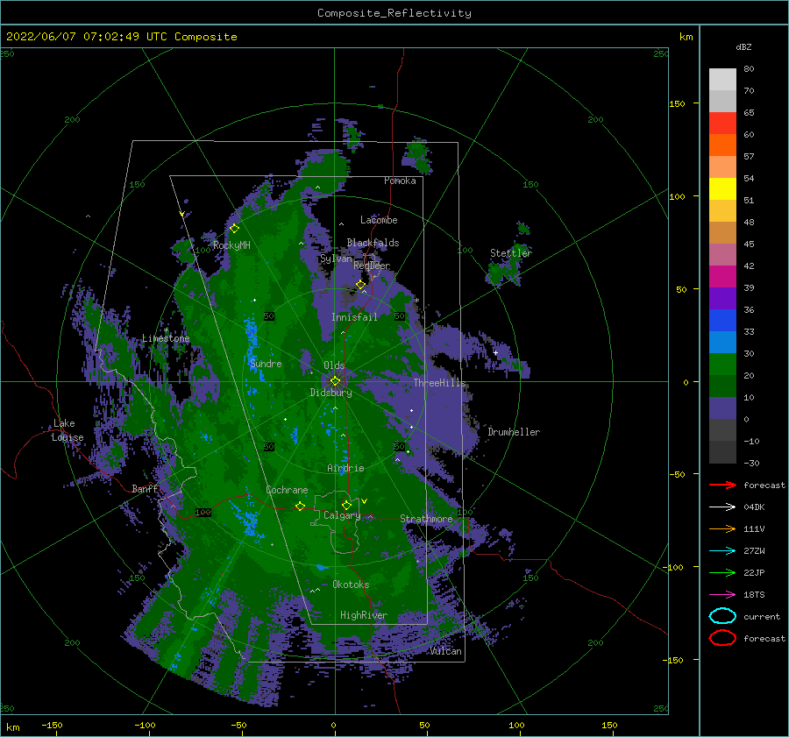
Task: Click the Strathmore label
Action: tap(426, 519)
